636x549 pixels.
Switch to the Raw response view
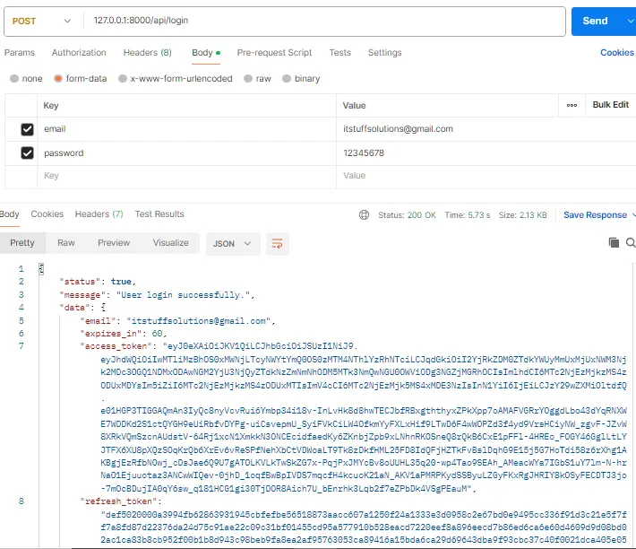click(66, 243)
